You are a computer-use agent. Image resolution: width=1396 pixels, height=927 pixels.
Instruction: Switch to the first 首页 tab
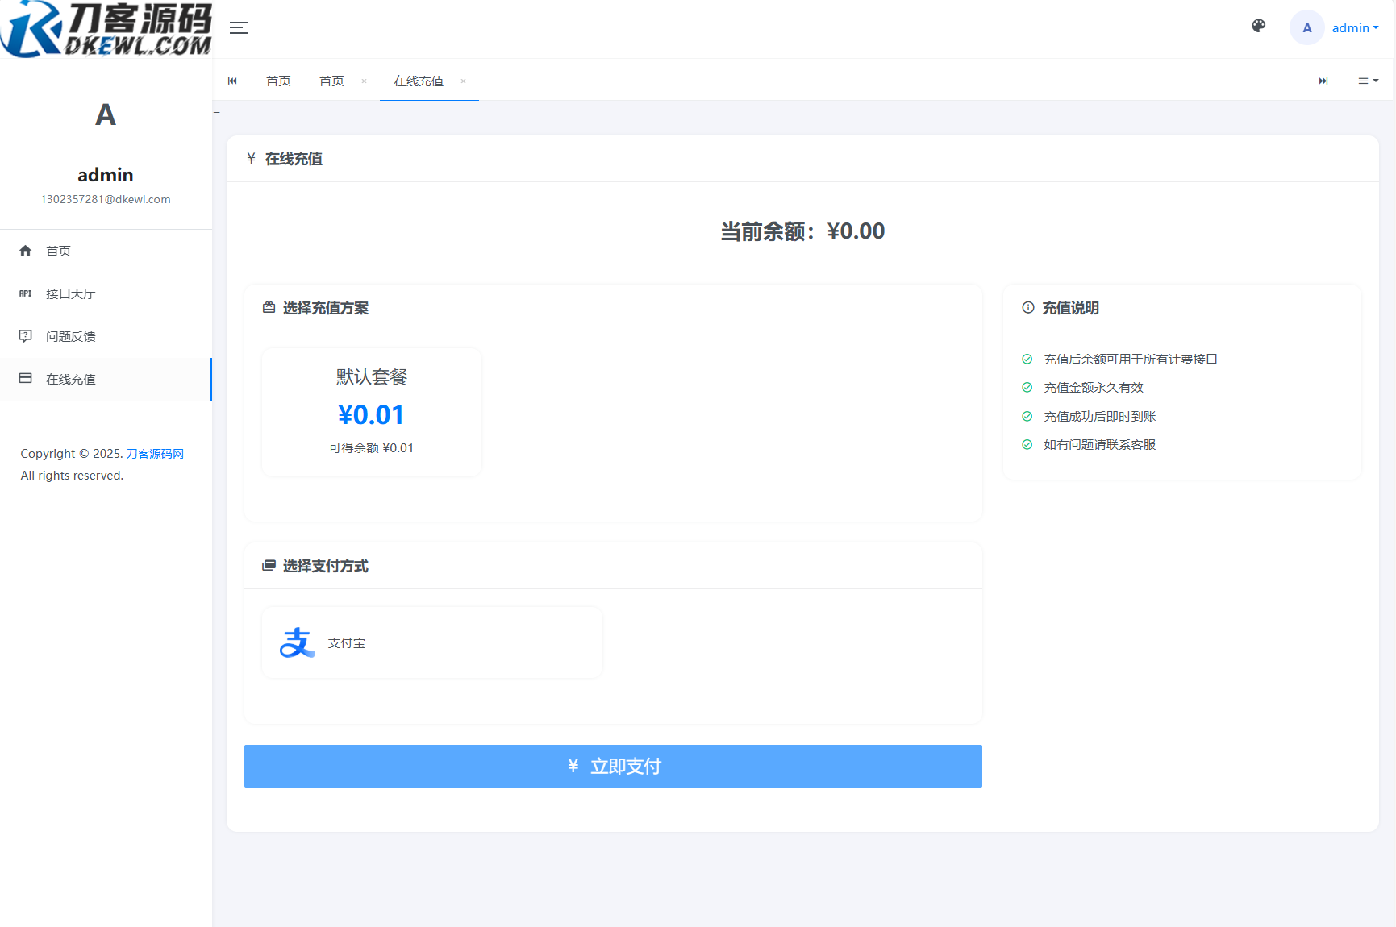pyautogui.click(x=278, y=81)
